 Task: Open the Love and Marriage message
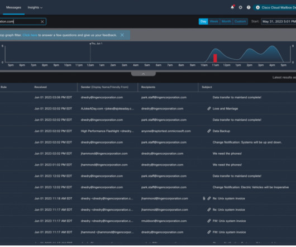coord(225,108)
